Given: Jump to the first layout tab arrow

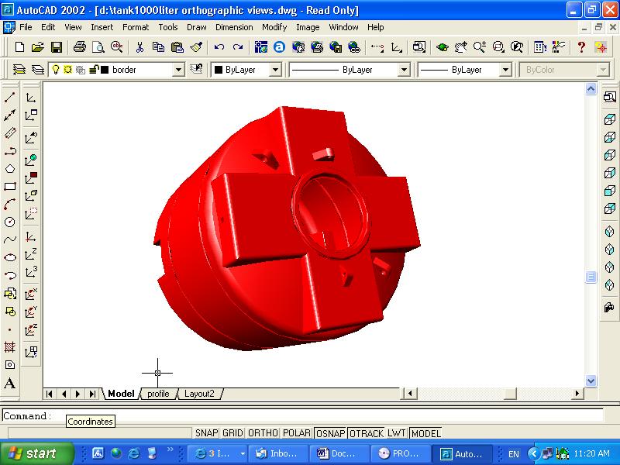Looking at the screenshot, I should point(50,394).
